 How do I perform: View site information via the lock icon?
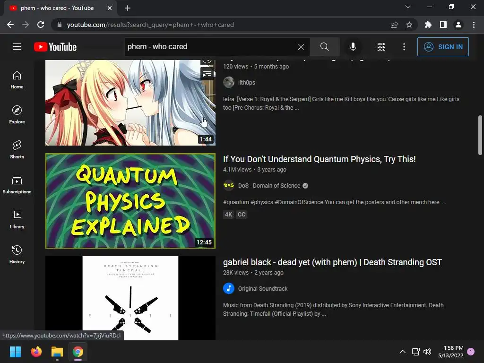pyautogui.click(x=60, y=25)
